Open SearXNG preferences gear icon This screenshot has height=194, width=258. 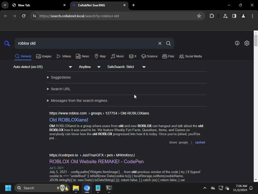point(247,43)
